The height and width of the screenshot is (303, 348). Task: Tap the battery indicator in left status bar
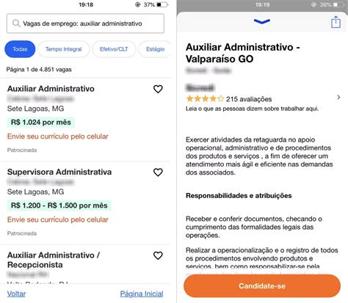162,4
